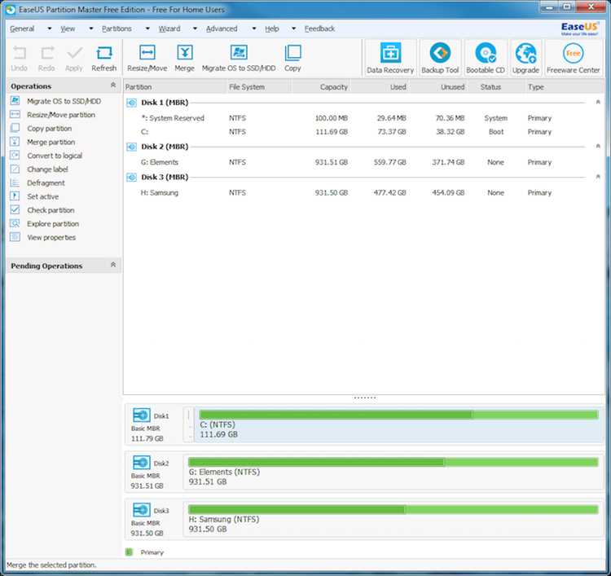The width and height of the screenshot is (611, 576).
Task: Click the Set active sidebar icon
Action: click(15, 196)
